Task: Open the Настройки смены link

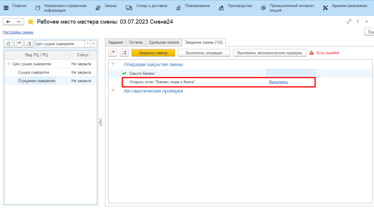Action: (x=18, y=32)
